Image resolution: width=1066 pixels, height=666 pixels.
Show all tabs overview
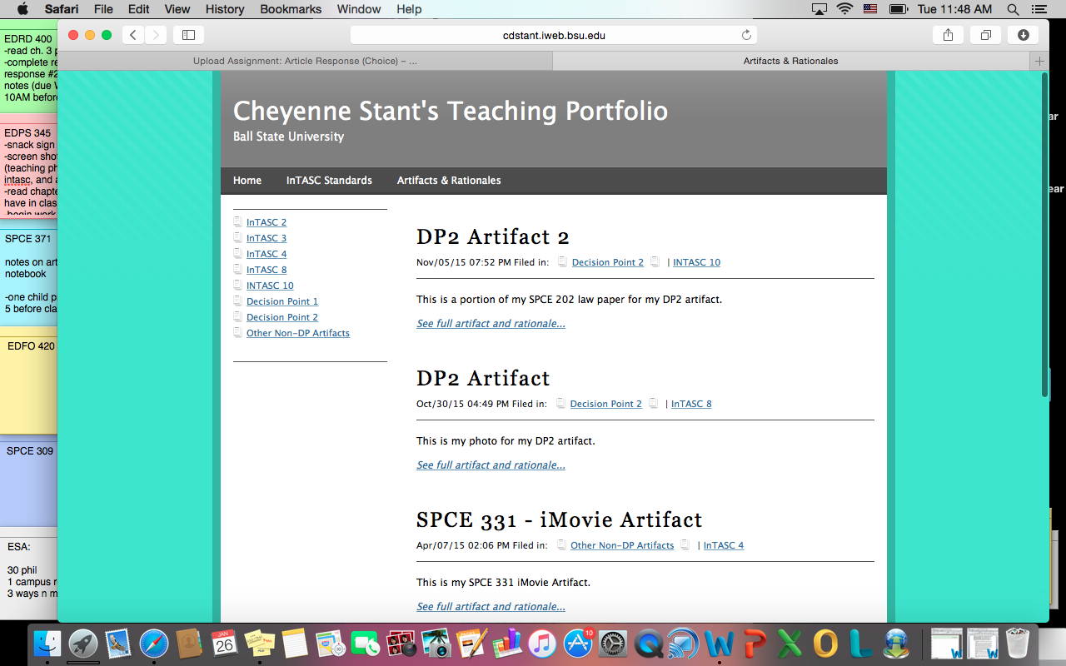pos(985,35)
